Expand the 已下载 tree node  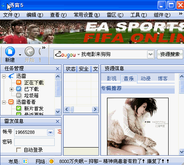[x=11, y=89]
